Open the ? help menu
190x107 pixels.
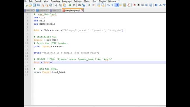[119, 1]
